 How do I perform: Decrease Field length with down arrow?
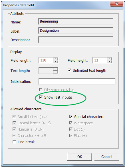pos(55,62)
